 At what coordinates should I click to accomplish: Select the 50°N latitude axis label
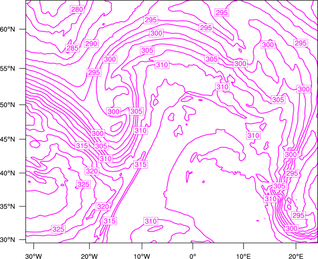(8, 105)
